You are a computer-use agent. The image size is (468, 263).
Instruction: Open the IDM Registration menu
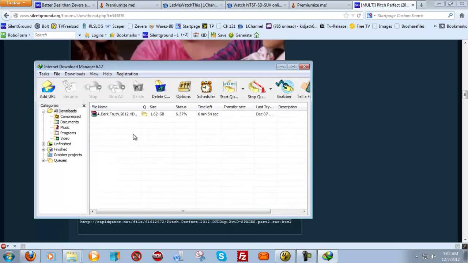(x=127, y=74)
